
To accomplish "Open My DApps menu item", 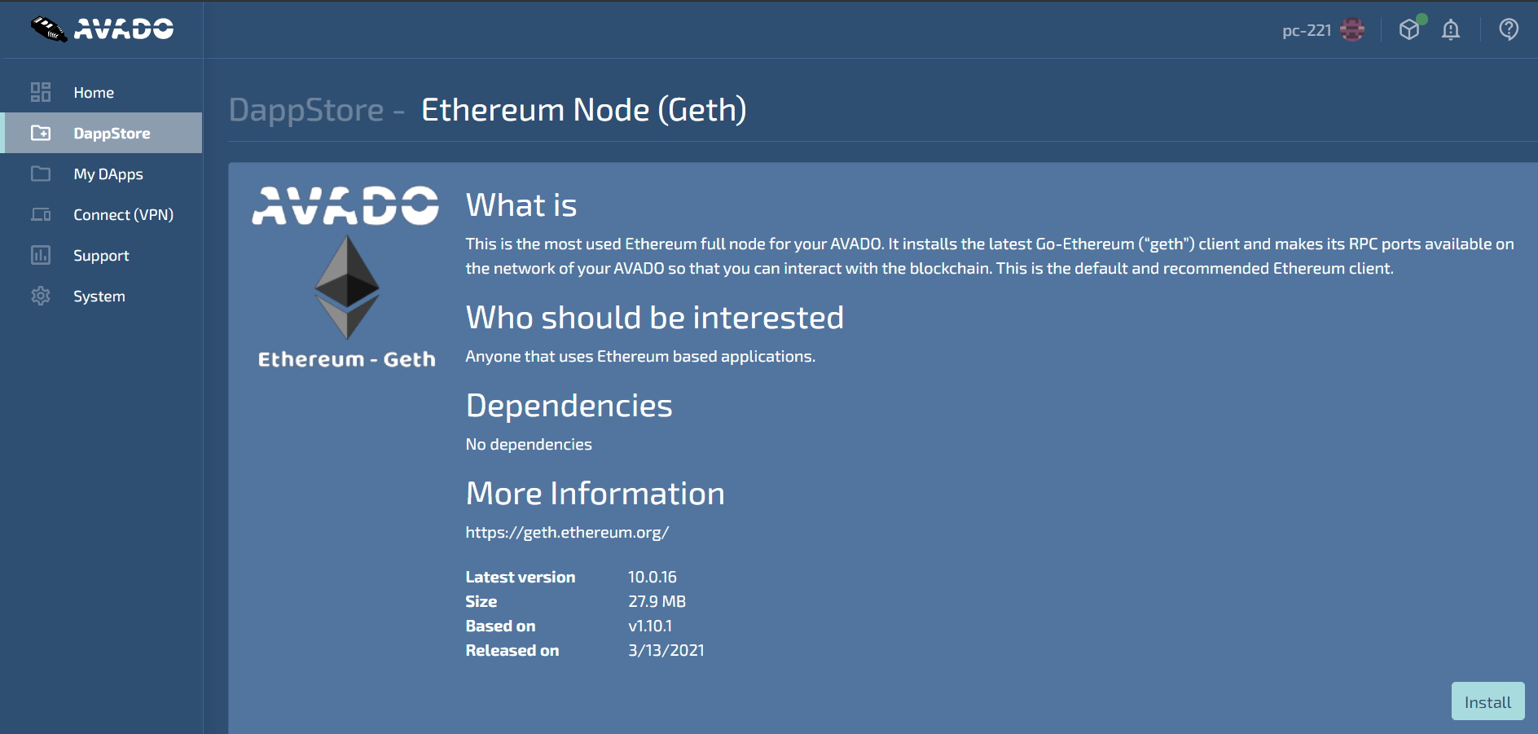I will click(108, 174).
